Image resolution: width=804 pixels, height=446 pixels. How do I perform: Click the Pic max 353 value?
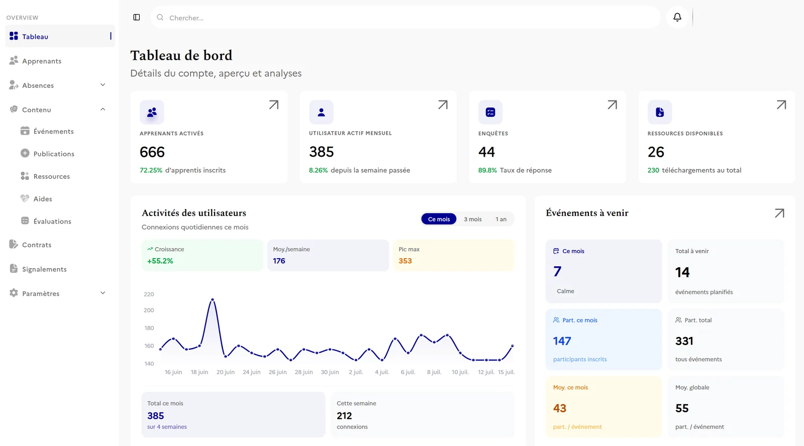[405, 261]
